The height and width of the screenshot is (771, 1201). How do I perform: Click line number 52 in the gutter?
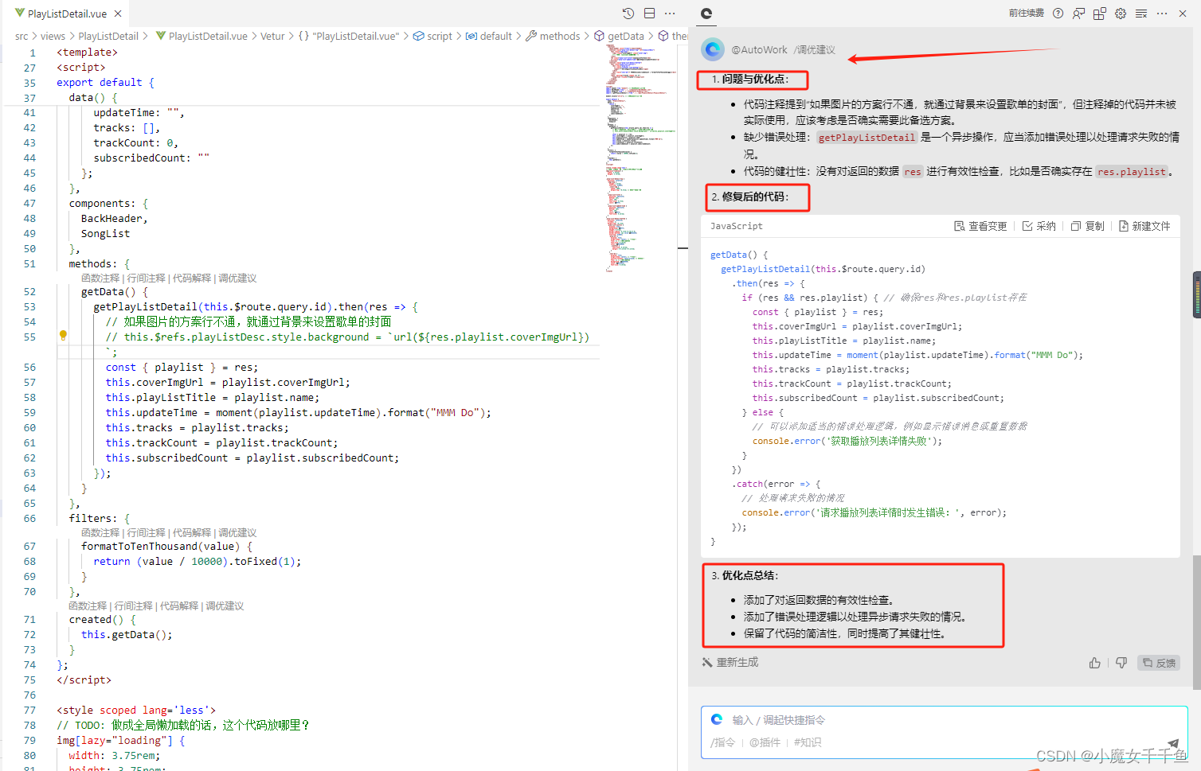29,292
